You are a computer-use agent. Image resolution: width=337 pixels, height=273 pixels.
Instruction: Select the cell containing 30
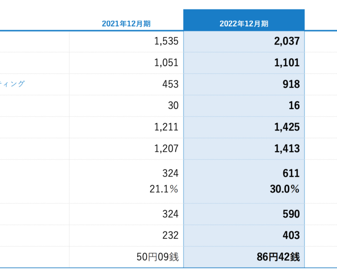[173, 106]
